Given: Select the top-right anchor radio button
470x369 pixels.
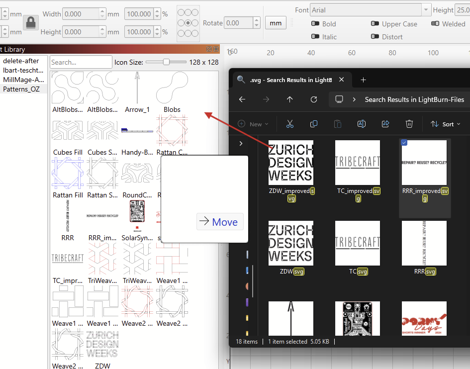Looking at the screenshot, I should click(x=195, y=12).
